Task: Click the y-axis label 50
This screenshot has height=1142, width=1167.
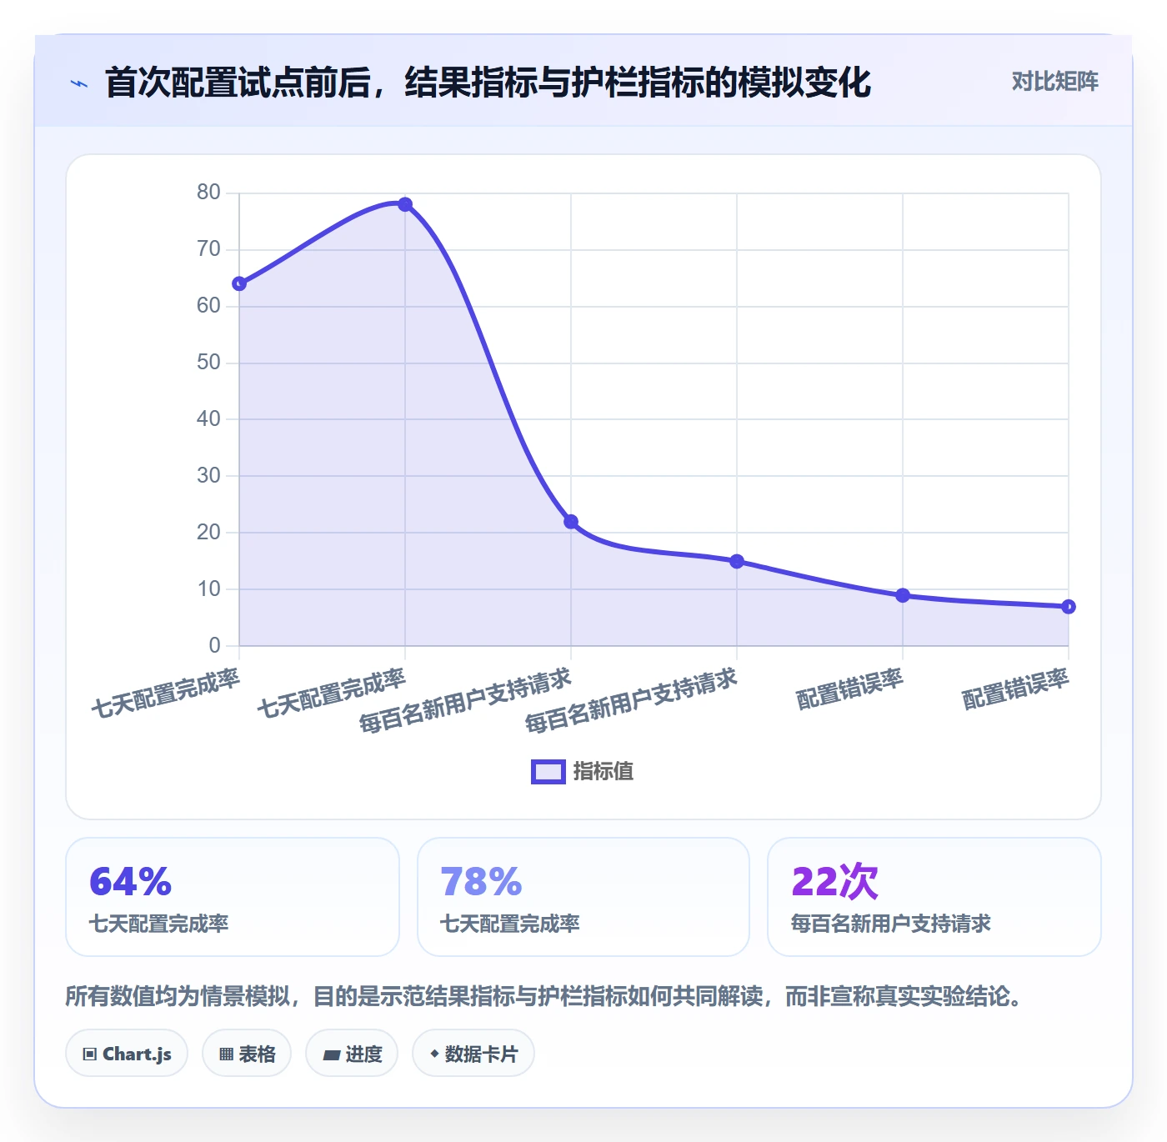Action: click(208, 363)
